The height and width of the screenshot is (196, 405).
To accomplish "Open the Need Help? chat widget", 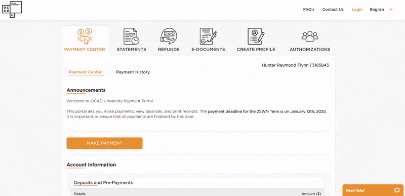I will 373,190.
